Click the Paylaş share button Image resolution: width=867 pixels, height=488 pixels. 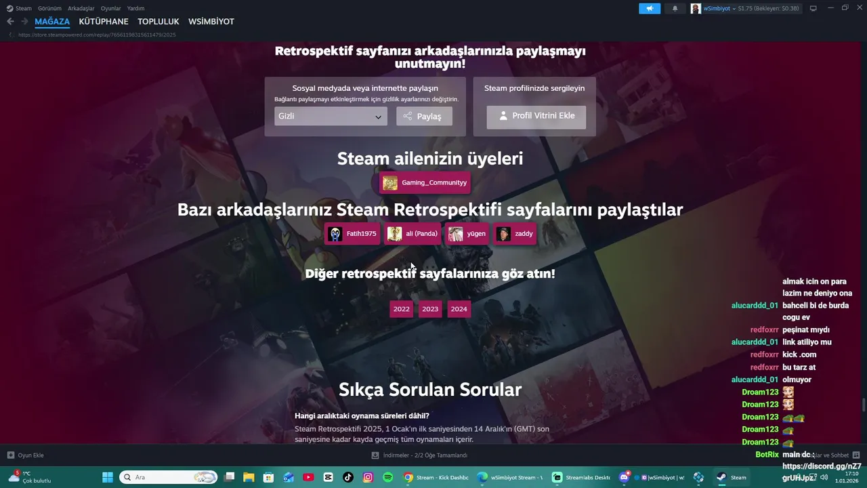(x=424, y=117)
